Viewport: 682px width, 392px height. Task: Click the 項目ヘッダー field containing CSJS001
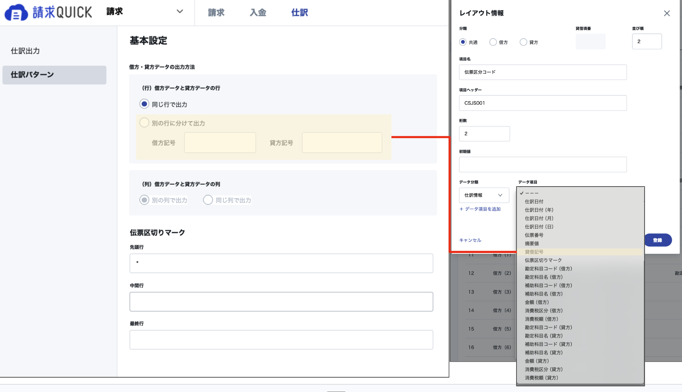[543, 103]
